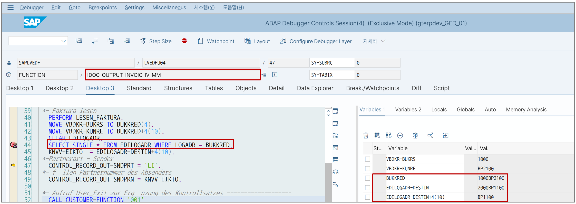The image size is (576, 204).
Task: Switch to the Structures tab
Action: point(178,88)
